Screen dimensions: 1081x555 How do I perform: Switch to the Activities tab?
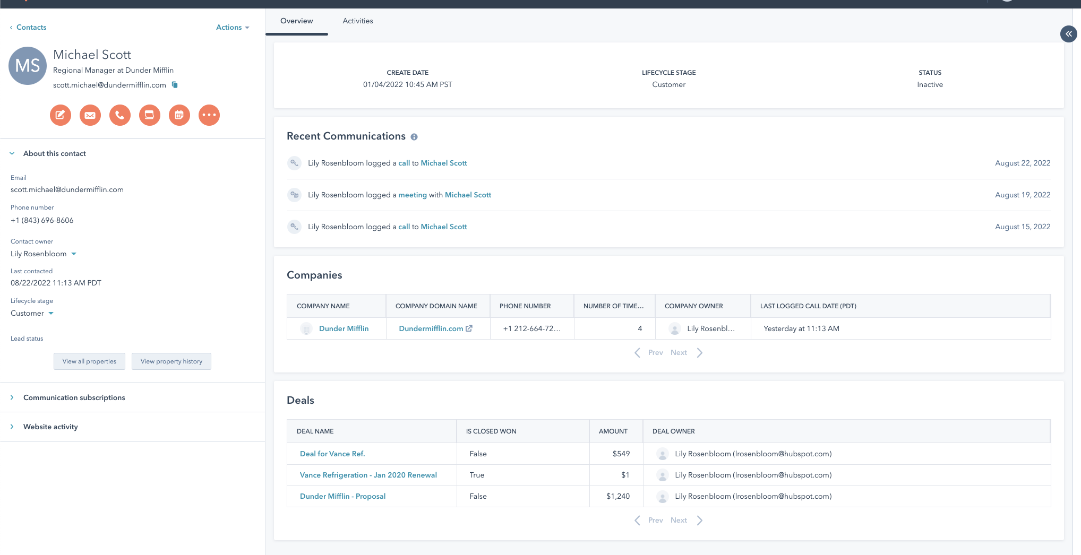point(358,21)
